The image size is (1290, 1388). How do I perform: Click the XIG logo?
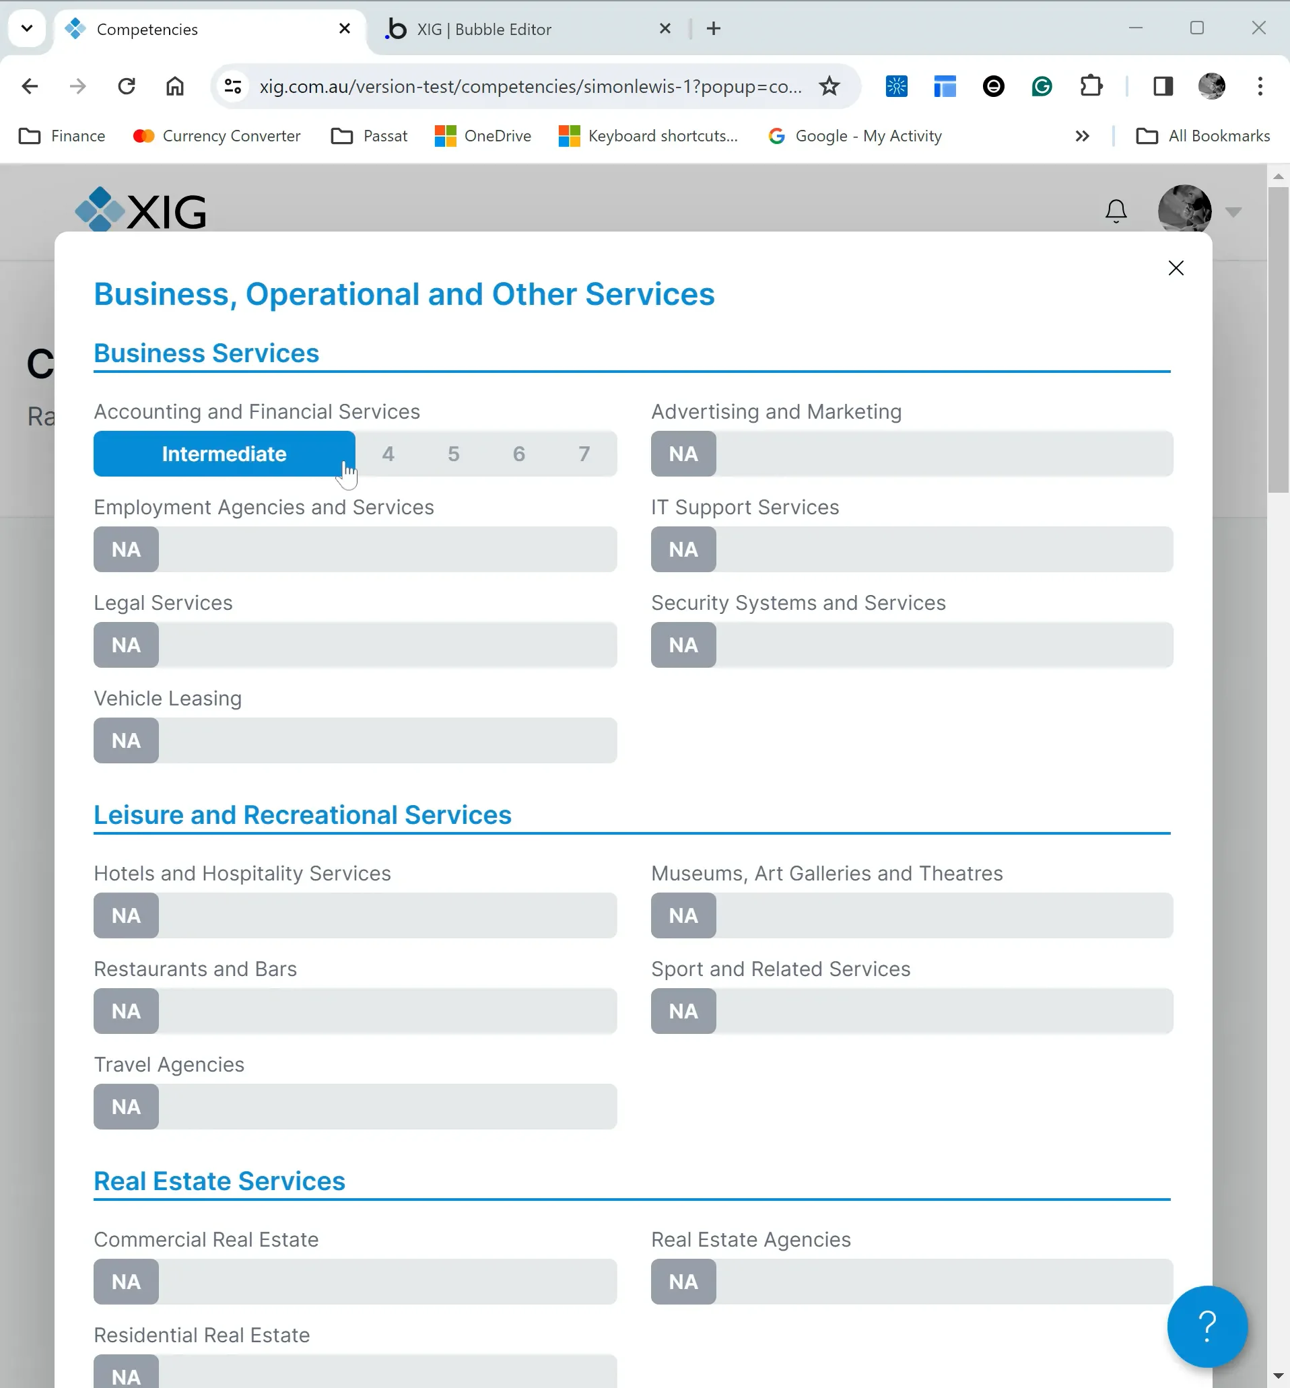(x=140, y=209)
